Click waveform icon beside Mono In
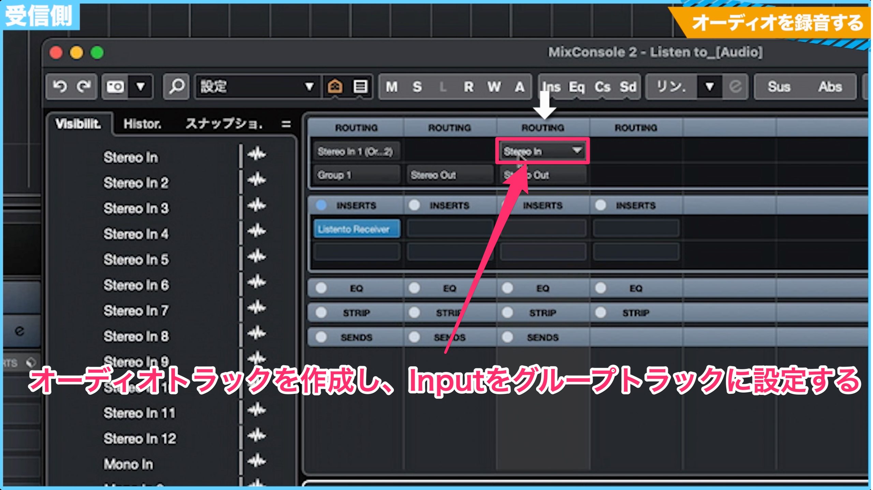The width and height of the screenshot is (873, 490). click(x=257, y=461)
